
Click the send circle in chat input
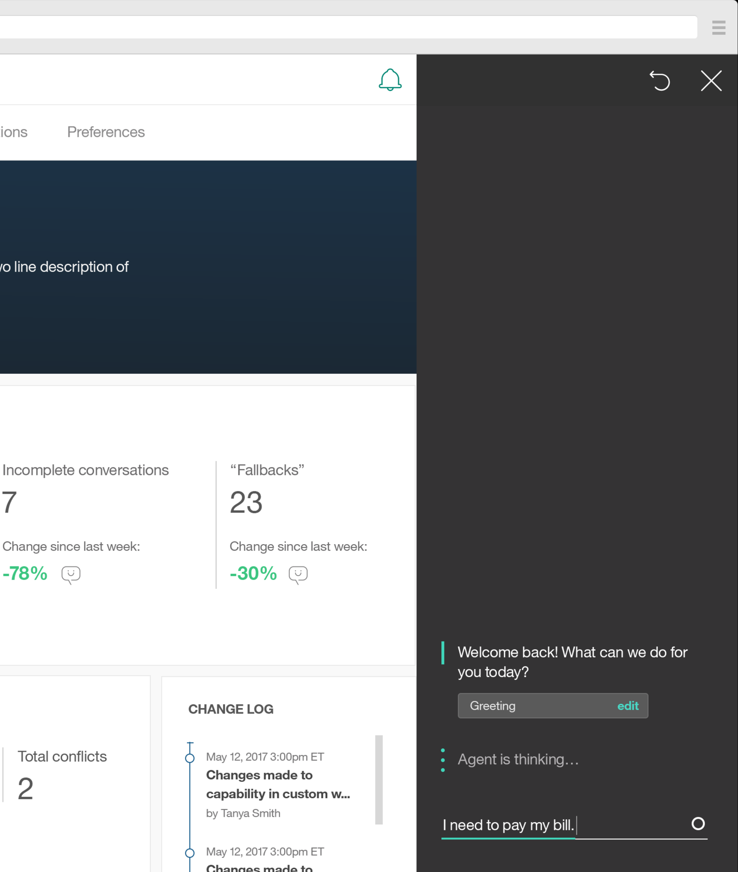pyautogui.click(x=698, y=824)
